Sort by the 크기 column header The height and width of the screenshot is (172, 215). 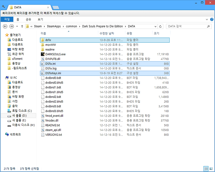point(156,33)
